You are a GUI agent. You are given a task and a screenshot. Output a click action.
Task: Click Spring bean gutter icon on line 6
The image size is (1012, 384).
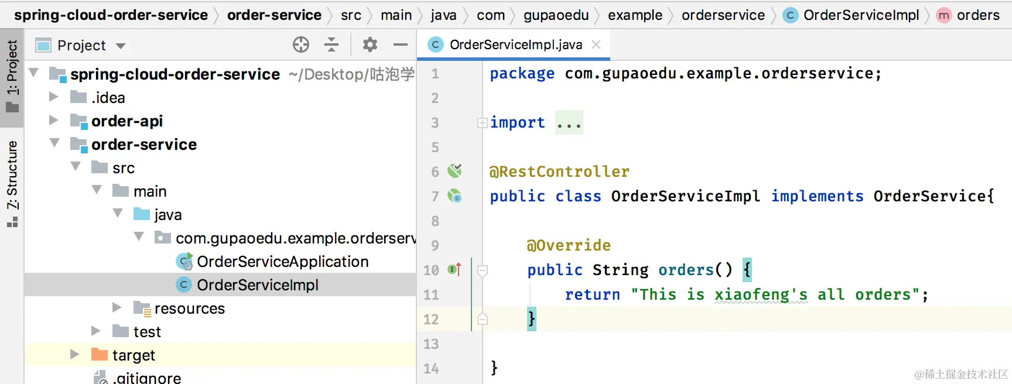(x=454, y=170)
